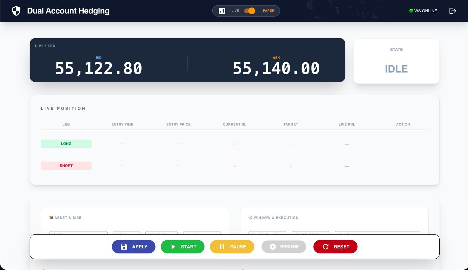This screenshot has width=468, height=270.
Task: Click the APPLY button to save settings
Action: click(x=133, y=247)
